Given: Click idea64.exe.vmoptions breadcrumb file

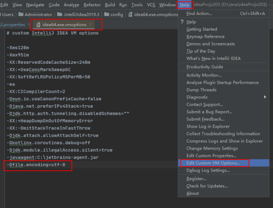Looking at the screenshot, I should (x=153, y=15).
